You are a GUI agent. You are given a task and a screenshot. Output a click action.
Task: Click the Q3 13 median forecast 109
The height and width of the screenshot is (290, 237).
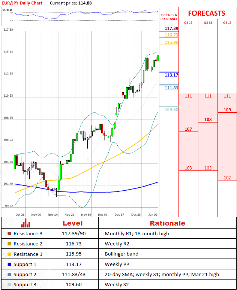227,110
